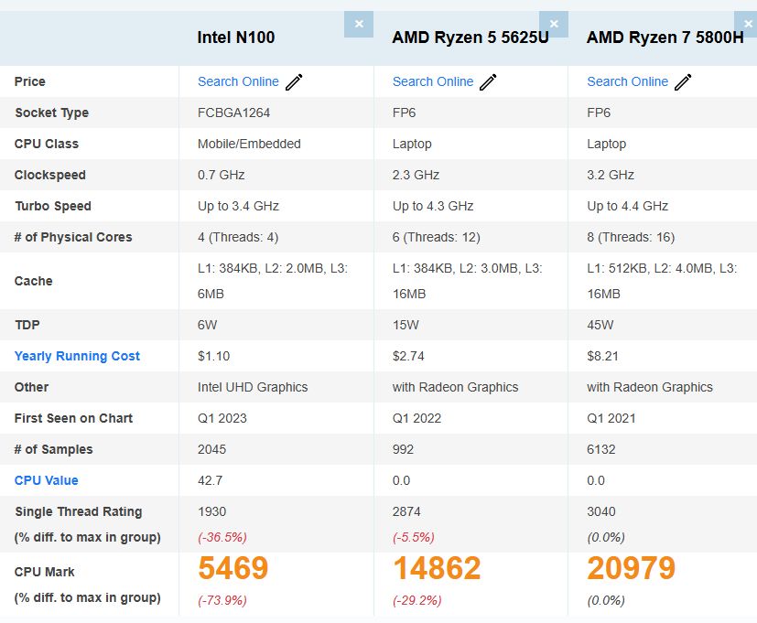
Task: Click the (-36.5%) single thread difference
Action: (x=222, y=537)
